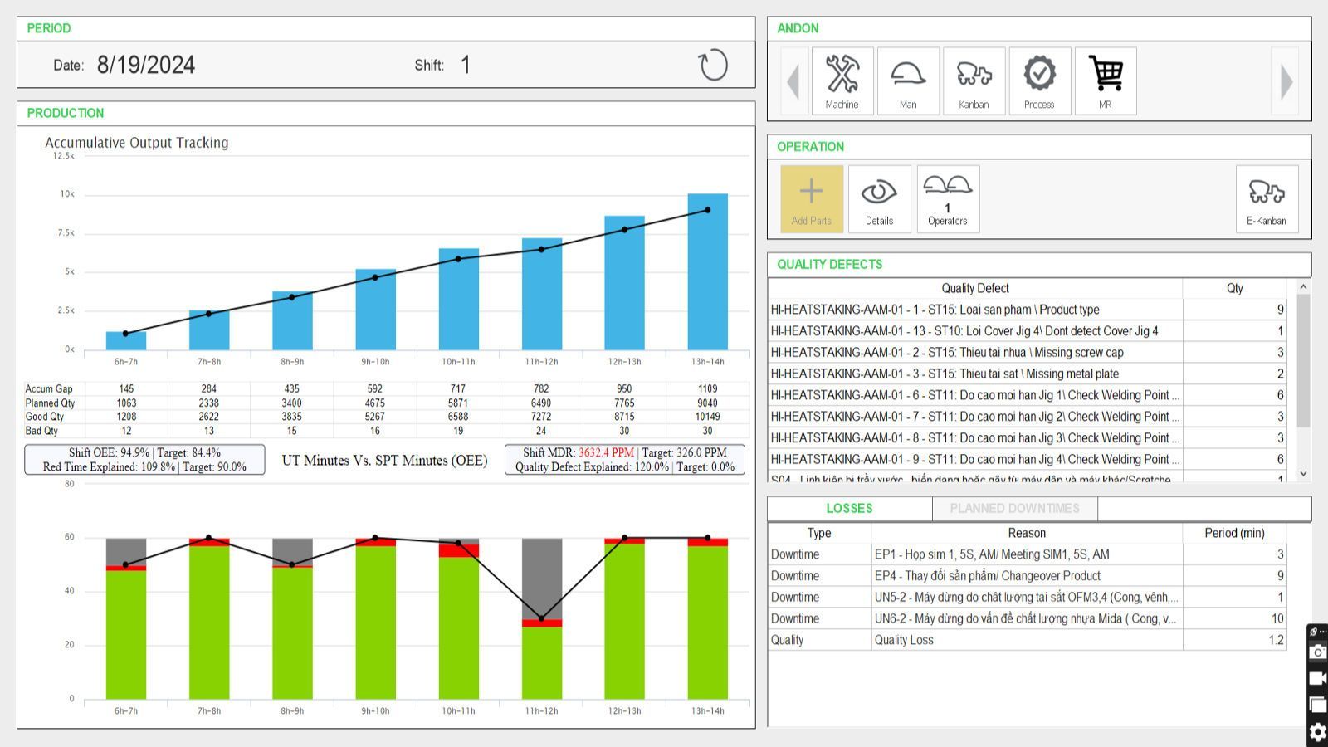Image resolution: width=1328 pixels, height=747 pixels.
Task: Click the refresh icon beside Shift
Action: (x=712, y=66)
